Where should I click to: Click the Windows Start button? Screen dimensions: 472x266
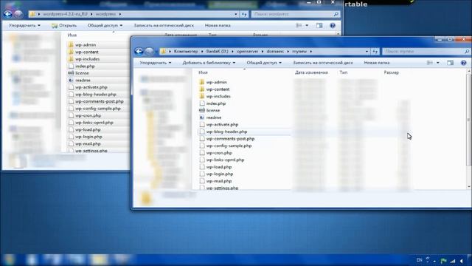click(9, 259)
